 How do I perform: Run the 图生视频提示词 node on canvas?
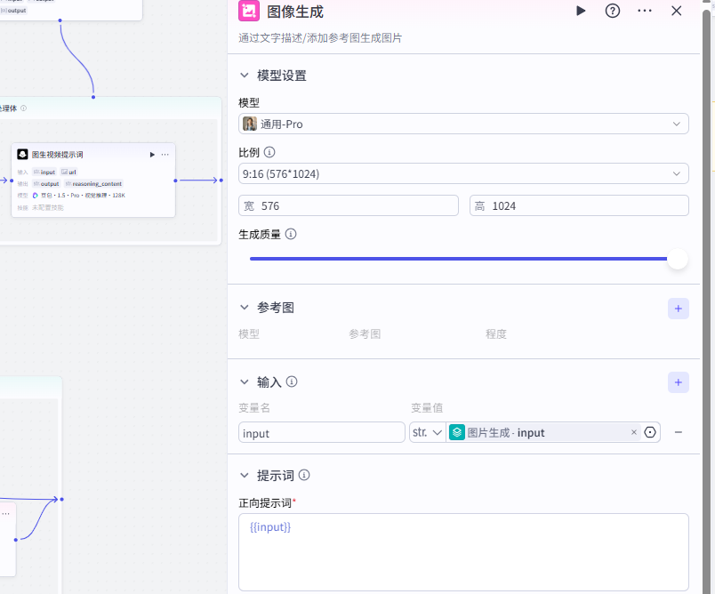click(152, 155)
